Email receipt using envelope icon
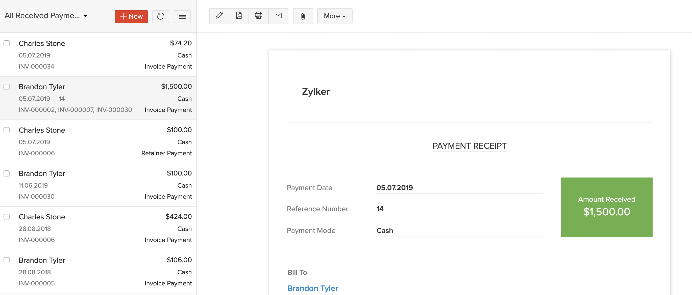Screen dimensions: 692x295 278,16
